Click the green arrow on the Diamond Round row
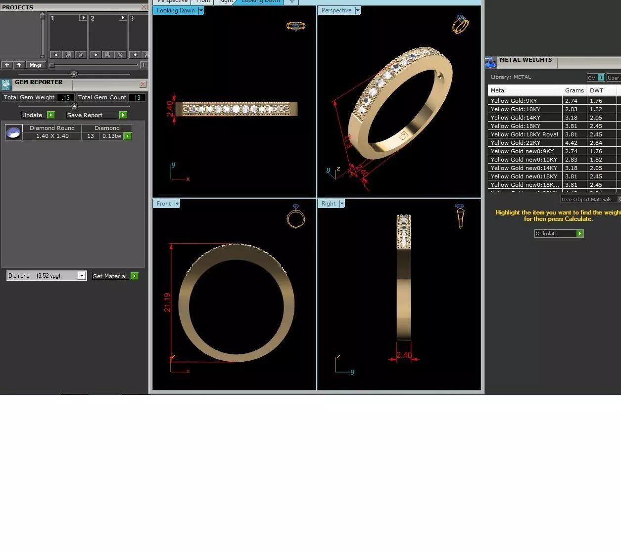Viewport: 621px width, 553px height. pos(128,136)
